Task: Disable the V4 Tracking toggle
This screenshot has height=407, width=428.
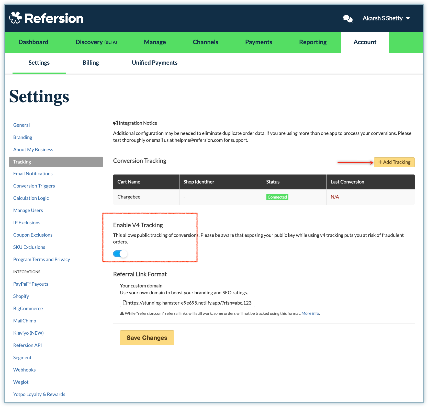Action: coord(120,254)
